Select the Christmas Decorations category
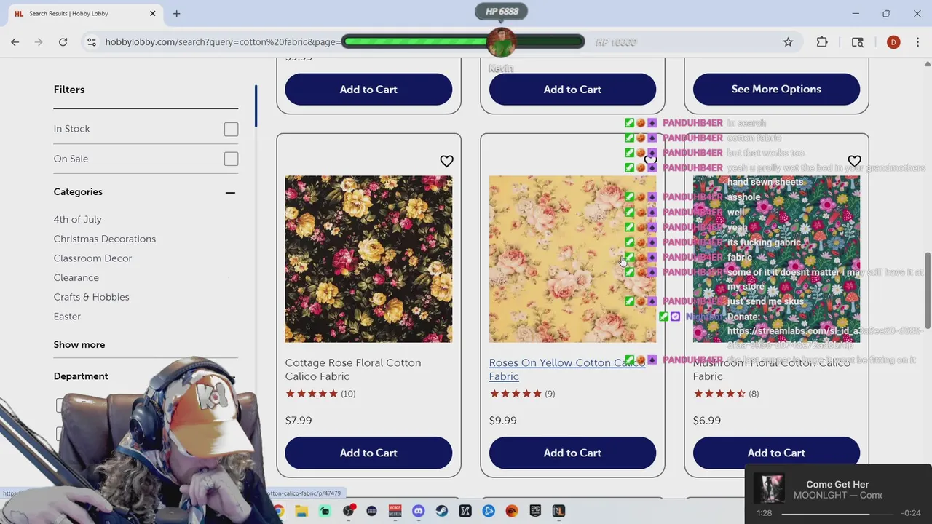This screenshot has width=932, height=524. coord(104,239)
